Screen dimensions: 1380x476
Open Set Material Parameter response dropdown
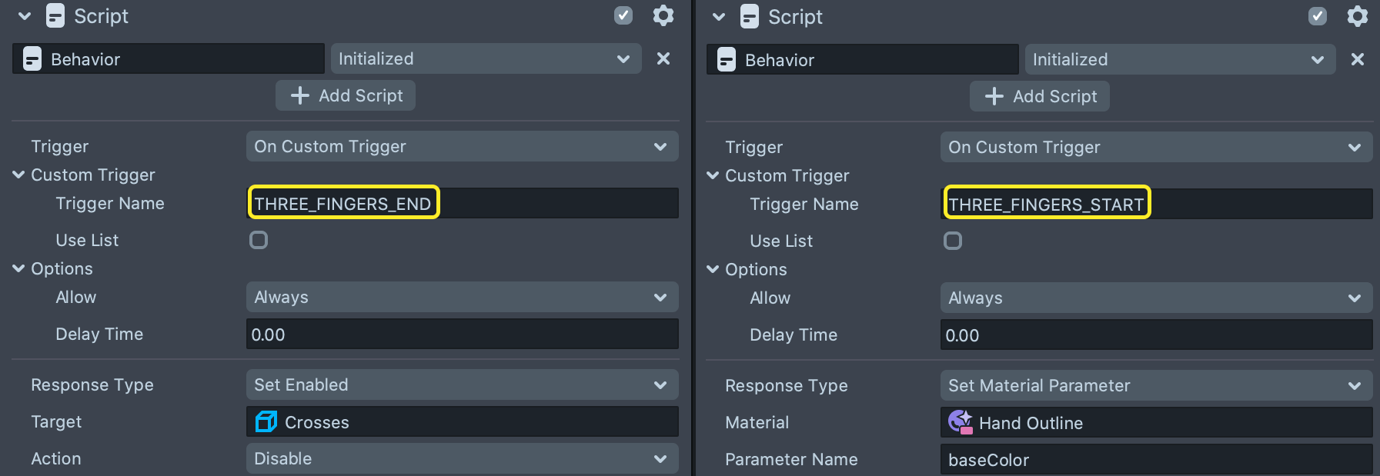click(1155, 386)
